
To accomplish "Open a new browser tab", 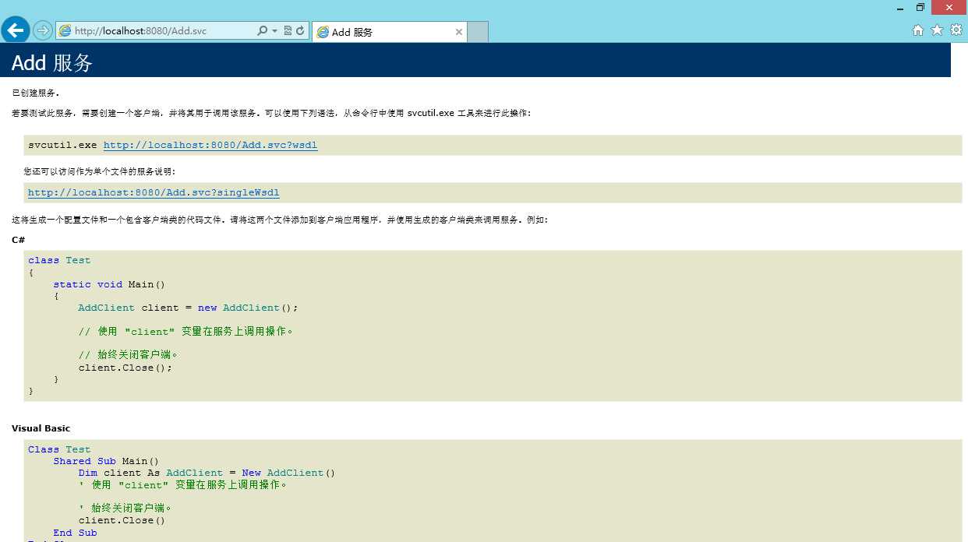I will click(476, 31).
